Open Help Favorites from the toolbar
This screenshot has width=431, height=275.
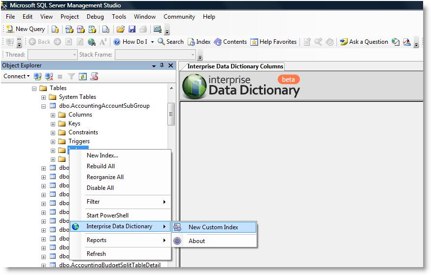273,42
